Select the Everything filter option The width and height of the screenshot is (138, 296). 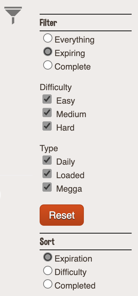48,38
